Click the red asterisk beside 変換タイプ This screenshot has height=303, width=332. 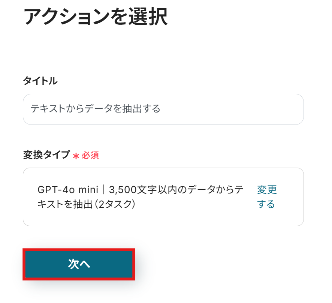pos(76,156)
